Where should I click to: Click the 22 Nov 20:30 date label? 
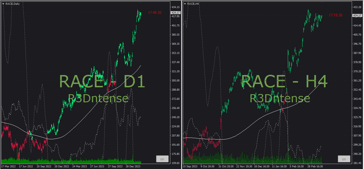click(x=244, y=166)
